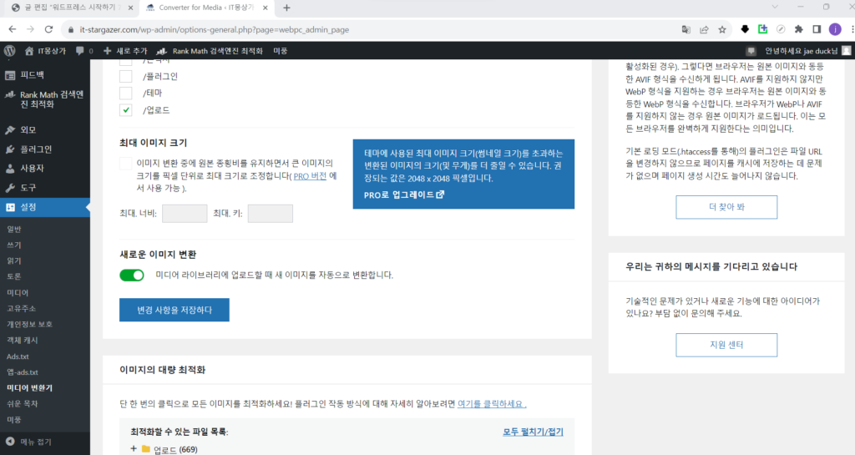
Task: Click PRO로 업그레이드 link
Action: point(404,195)
